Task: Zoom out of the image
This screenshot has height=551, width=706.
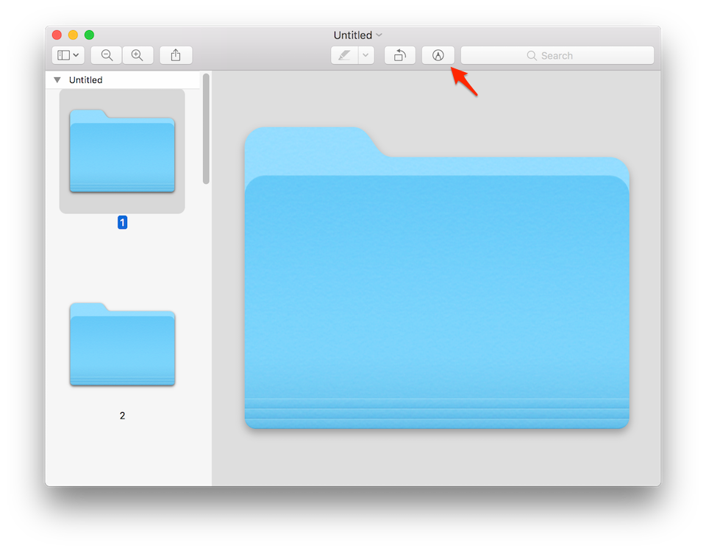Action: [x=106, y=55]
